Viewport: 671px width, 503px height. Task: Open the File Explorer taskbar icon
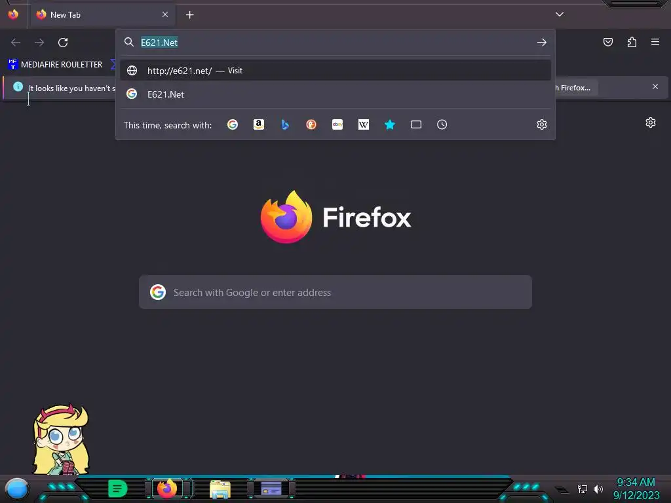click(x=220, y=489)
